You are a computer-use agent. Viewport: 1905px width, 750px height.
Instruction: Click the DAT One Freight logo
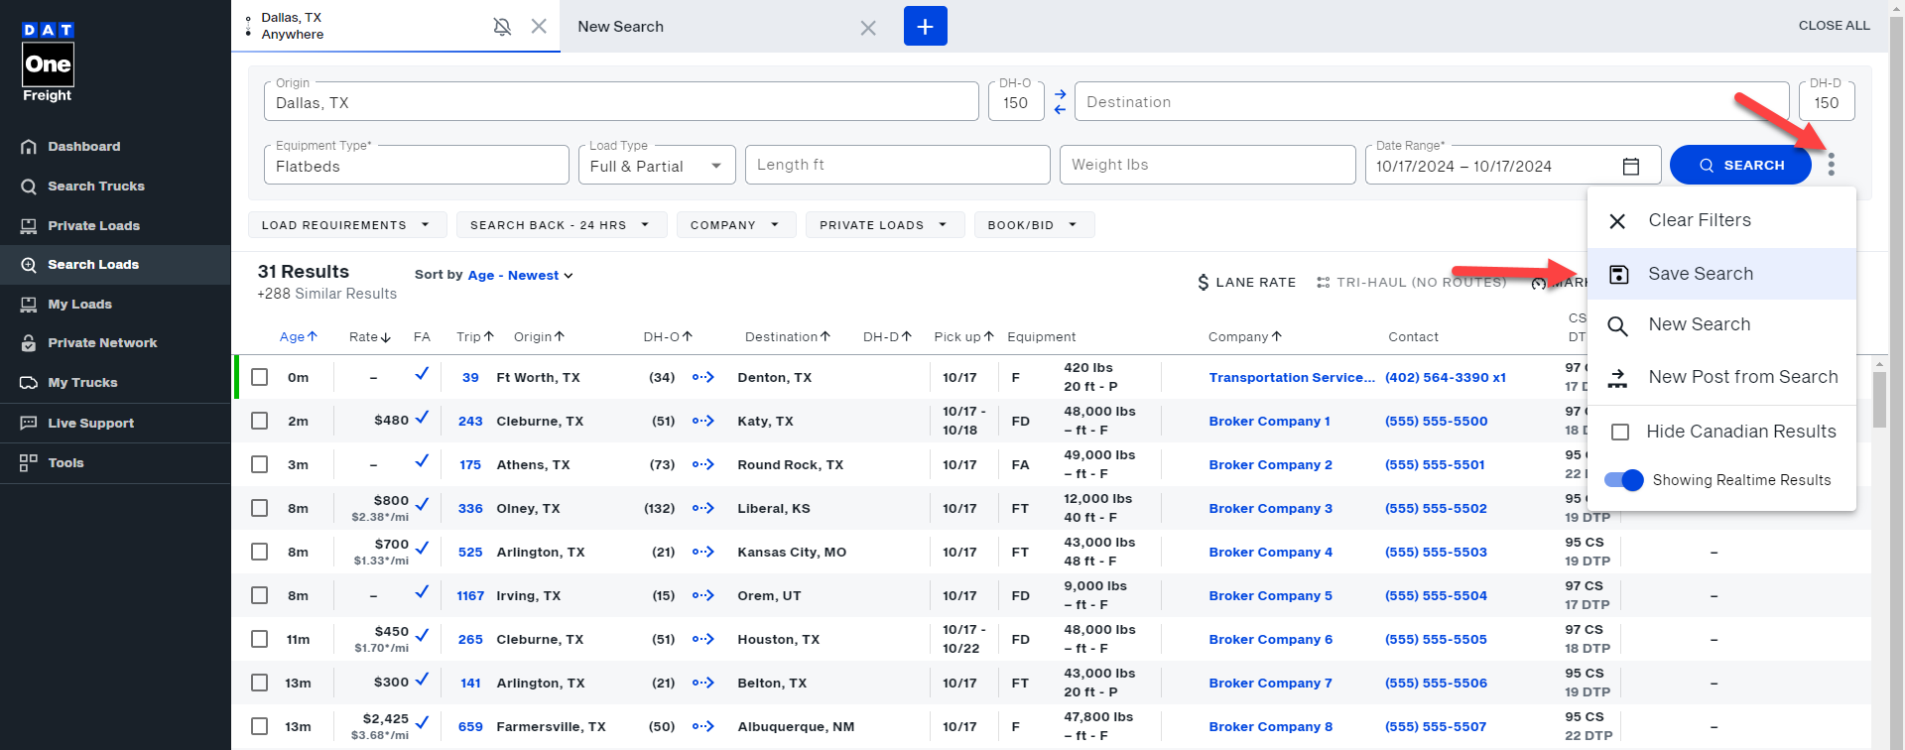[x=48, y=62]
